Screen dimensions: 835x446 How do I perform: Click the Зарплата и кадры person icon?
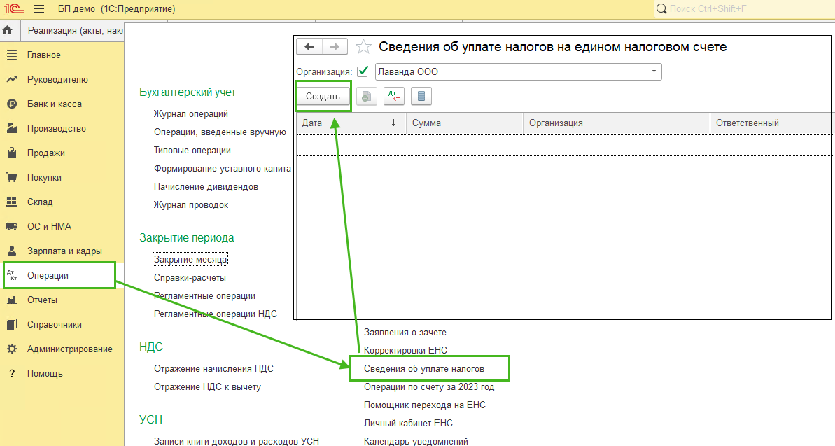12,251
